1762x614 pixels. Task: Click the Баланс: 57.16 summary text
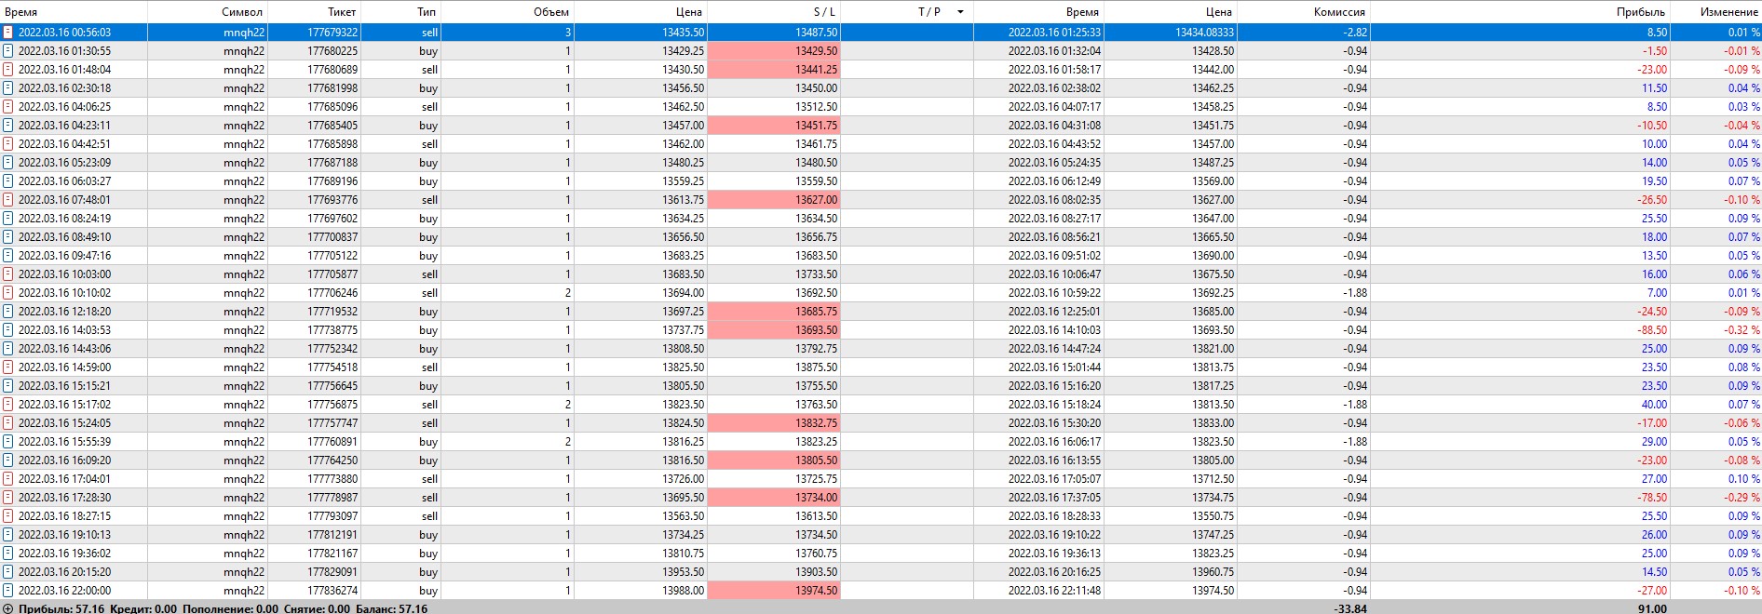click(391, 608)
